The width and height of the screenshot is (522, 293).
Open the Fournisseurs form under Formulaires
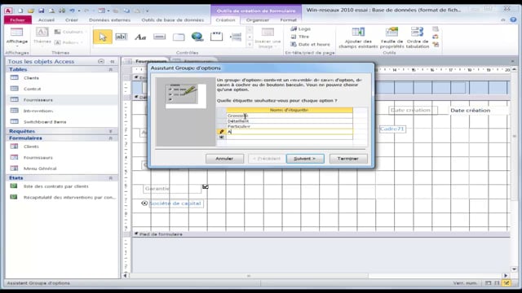tap(38, 157)
